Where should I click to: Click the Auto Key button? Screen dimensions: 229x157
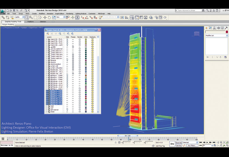179,142
